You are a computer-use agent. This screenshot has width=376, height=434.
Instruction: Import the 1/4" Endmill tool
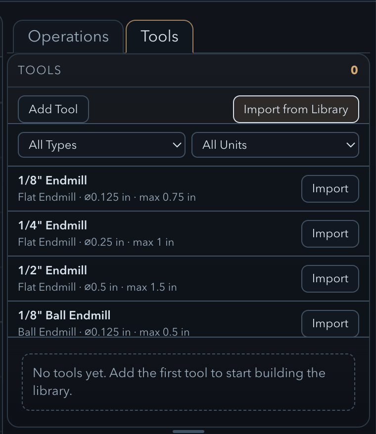pos(330,234)
